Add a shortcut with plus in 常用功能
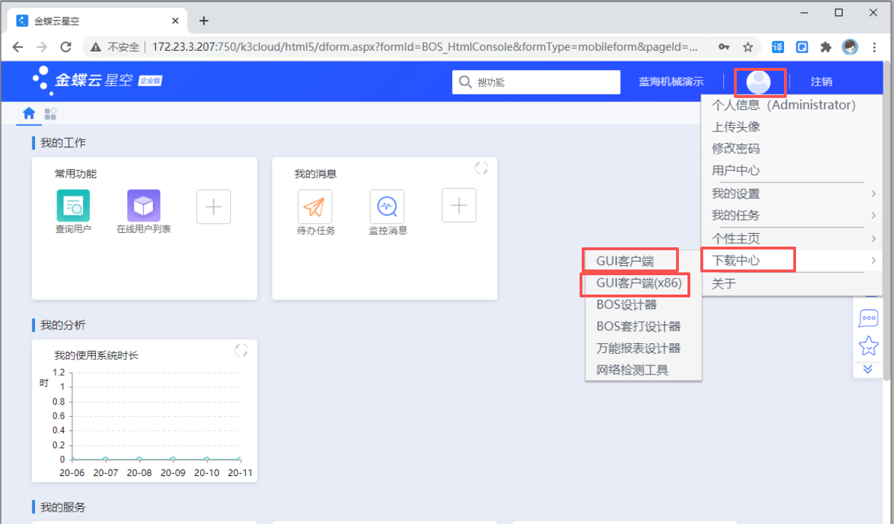Image resolution: width=894 pixels, height=524 pixels. 214,207
